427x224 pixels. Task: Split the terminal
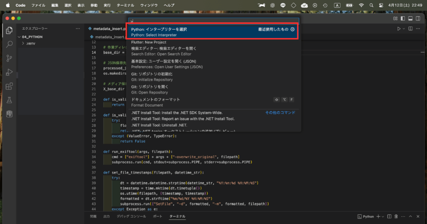[389, 217]
